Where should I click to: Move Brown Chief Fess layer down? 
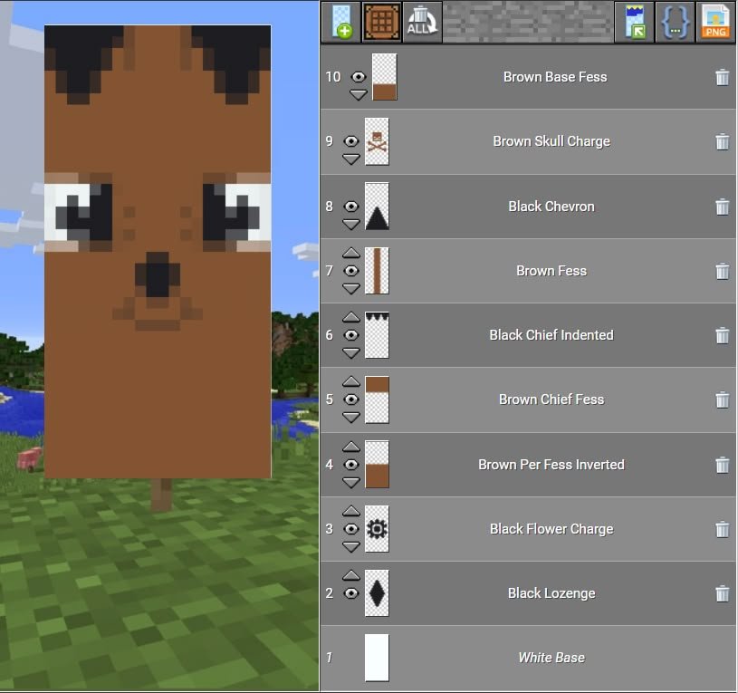(351, 418)
